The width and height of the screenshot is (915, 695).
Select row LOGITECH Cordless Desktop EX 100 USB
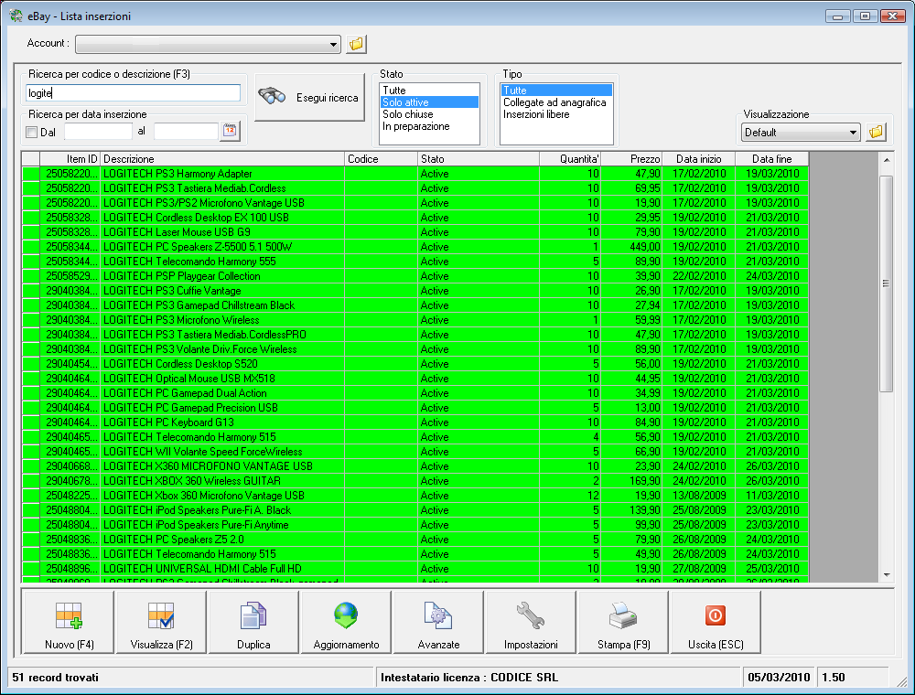pyautogui.click(x=414, y=218)
